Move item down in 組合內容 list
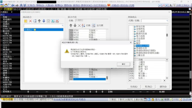 [x=75, y=25]
